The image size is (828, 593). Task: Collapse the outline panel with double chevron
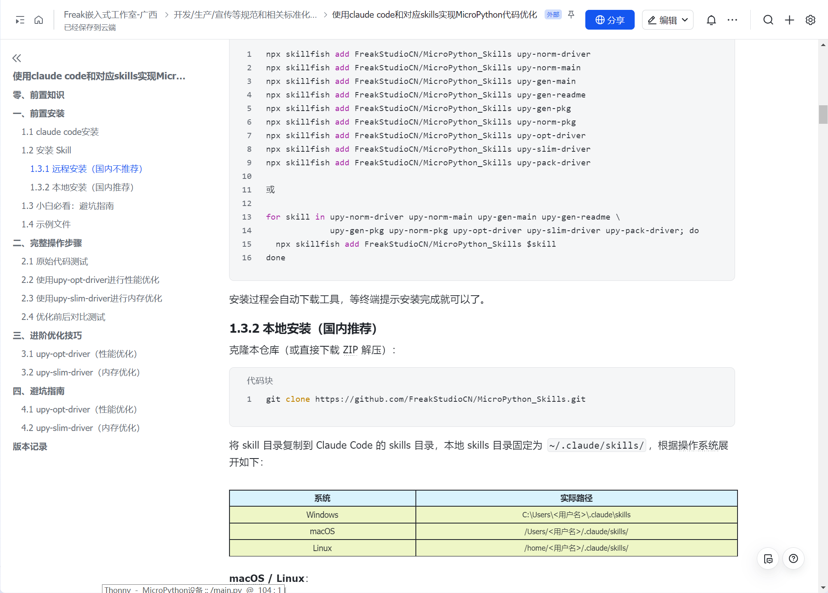17,58
